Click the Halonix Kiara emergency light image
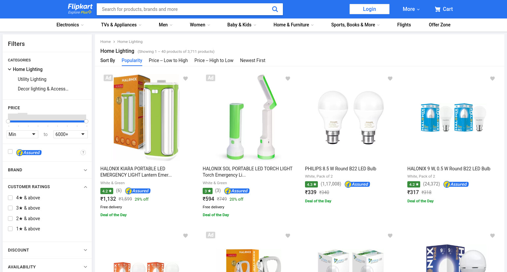 (146, 118)
